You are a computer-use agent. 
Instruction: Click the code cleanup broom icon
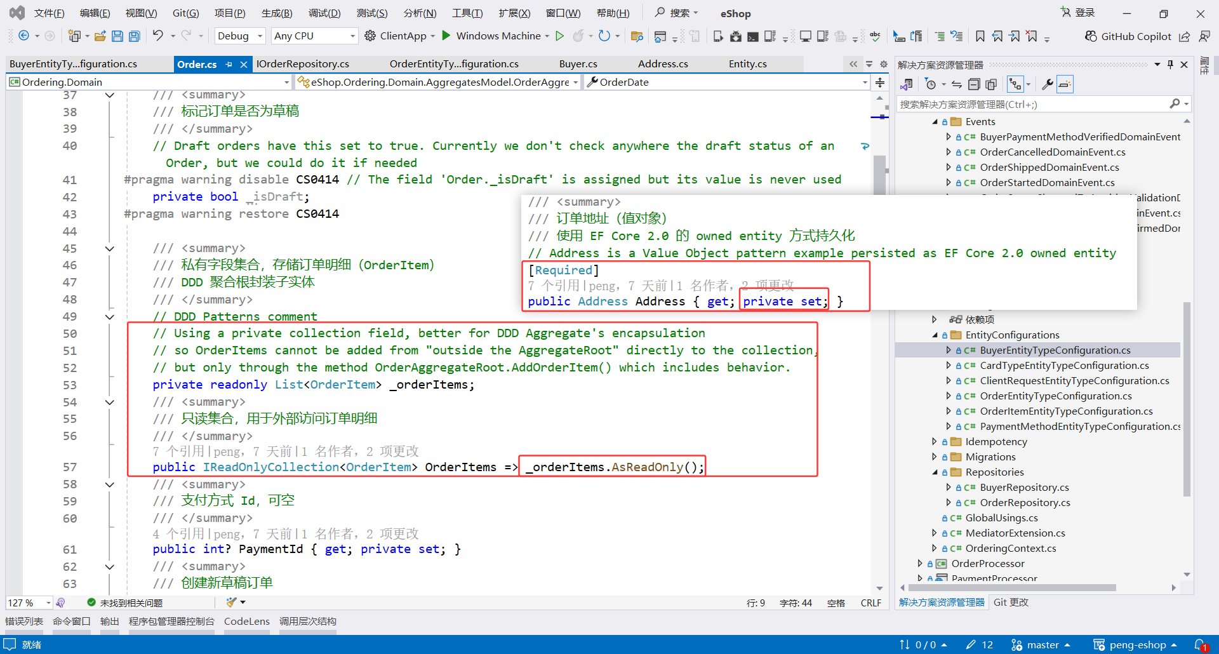(231, 602)
